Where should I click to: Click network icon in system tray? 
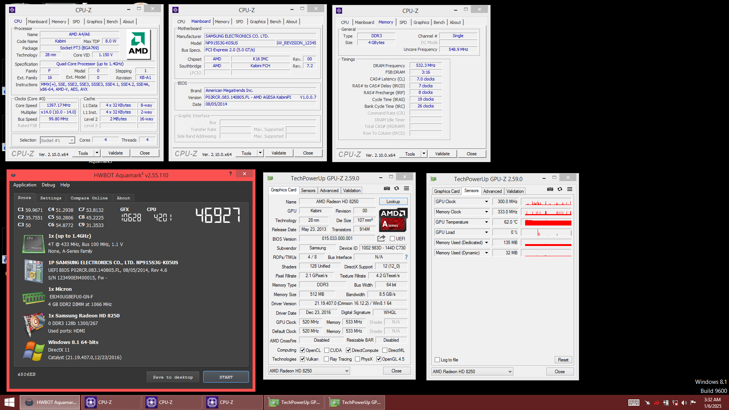click(675, 403)
